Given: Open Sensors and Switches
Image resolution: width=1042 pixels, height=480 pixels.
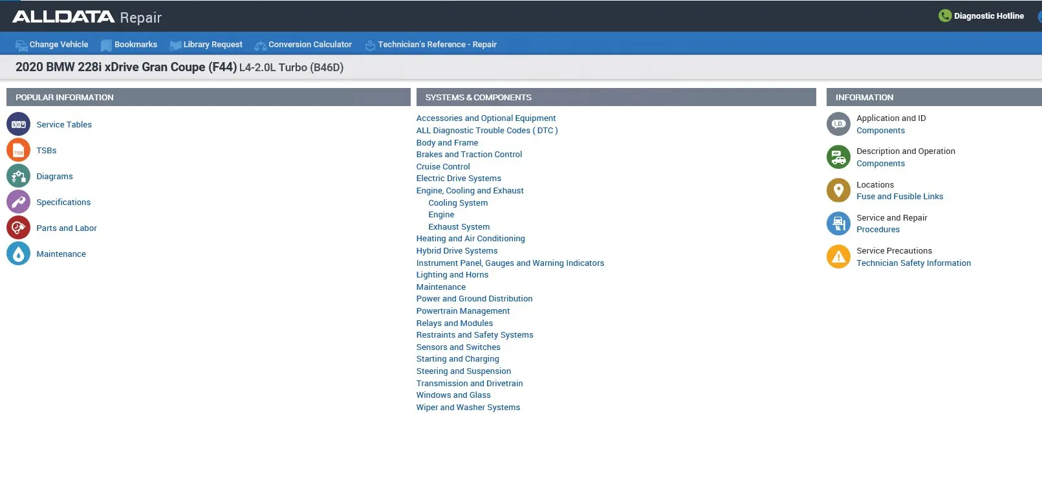Looking at the screenshot, I should click(459, 347).
